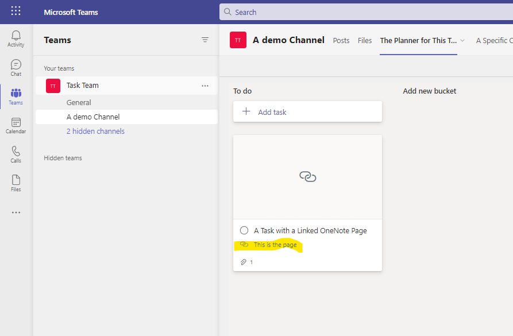
Task: Show 2 hidden channels link
Action: pyautogui.click(x=95, y=131)
